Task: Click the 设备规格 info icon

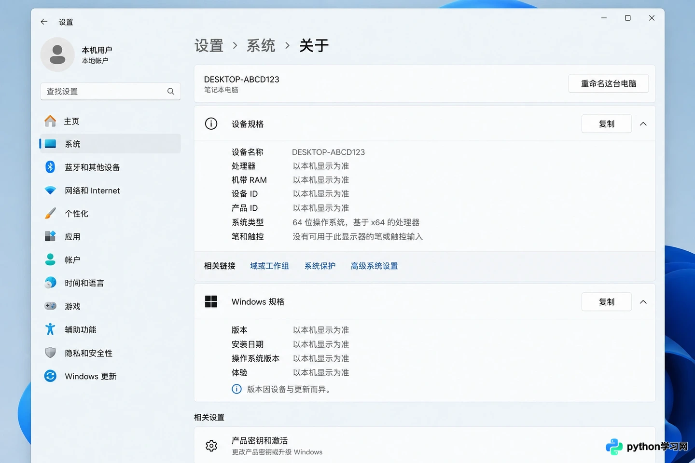Action: (211, 124)
